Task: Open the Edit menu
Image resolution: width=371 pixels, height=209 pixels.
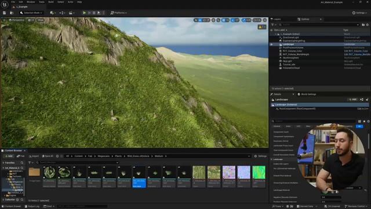Action: point(21,2)
